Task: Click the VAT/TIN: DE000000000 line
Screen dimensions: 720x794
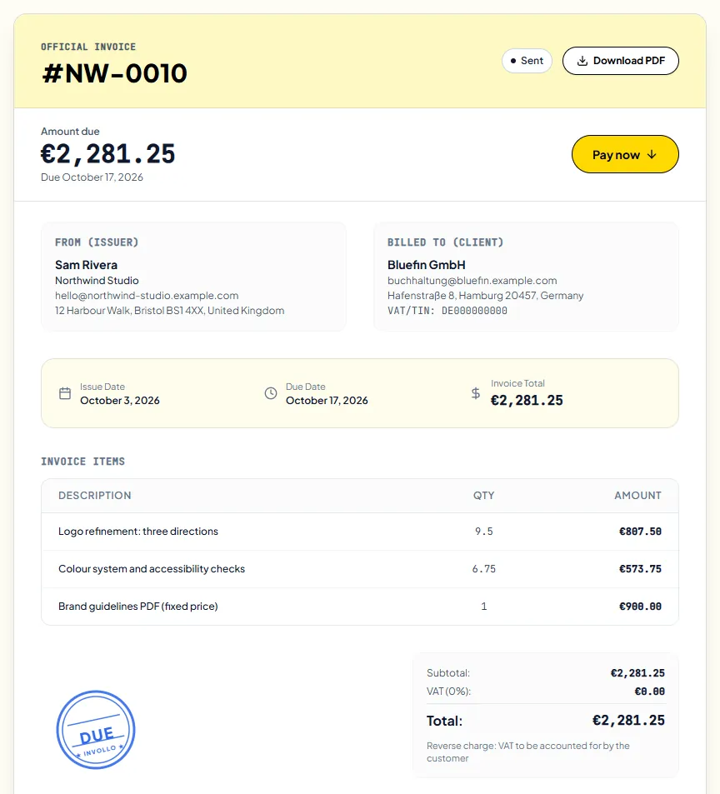Action: (x=447, y=311)
